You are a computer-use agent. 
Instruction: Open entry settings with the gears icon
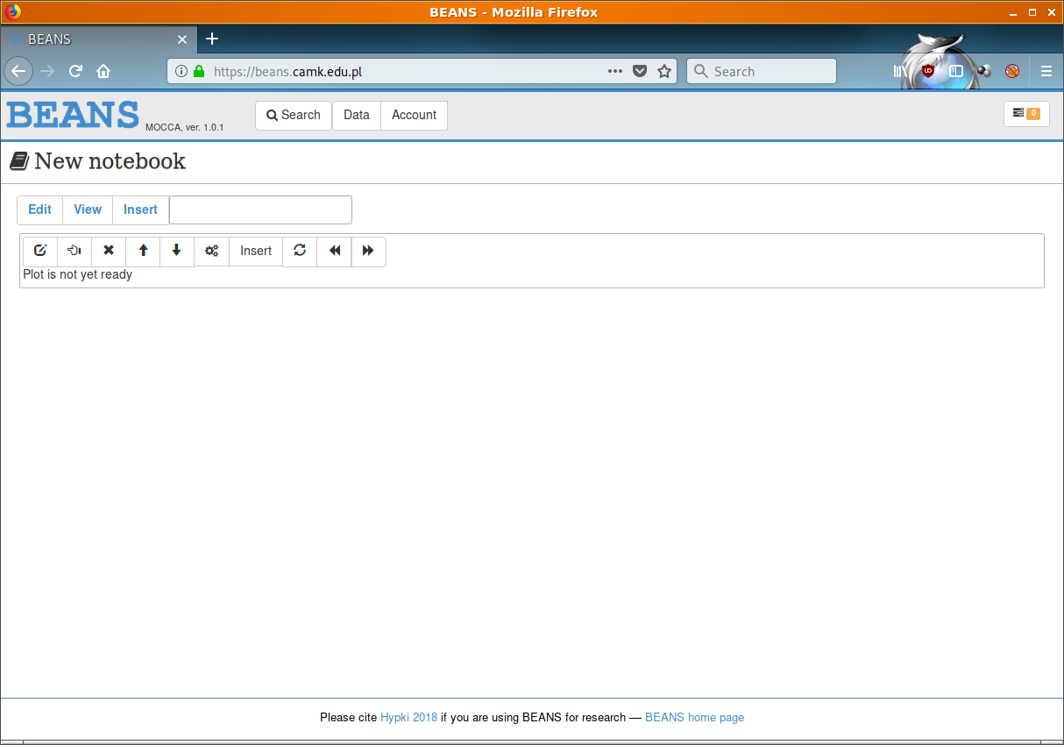pos(212,251)
